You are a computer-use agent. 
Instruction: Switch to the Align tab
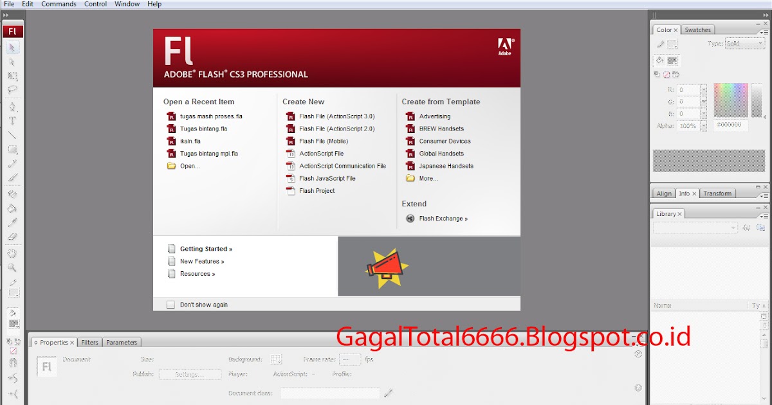pyautogui.click(x=664, y=194)
